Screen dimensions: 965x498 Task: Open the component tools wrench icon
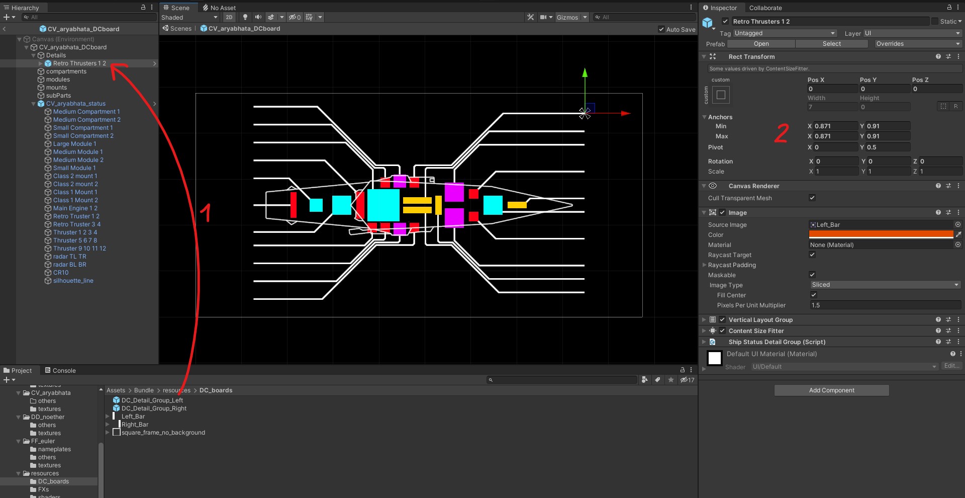(x=530, y=17)
